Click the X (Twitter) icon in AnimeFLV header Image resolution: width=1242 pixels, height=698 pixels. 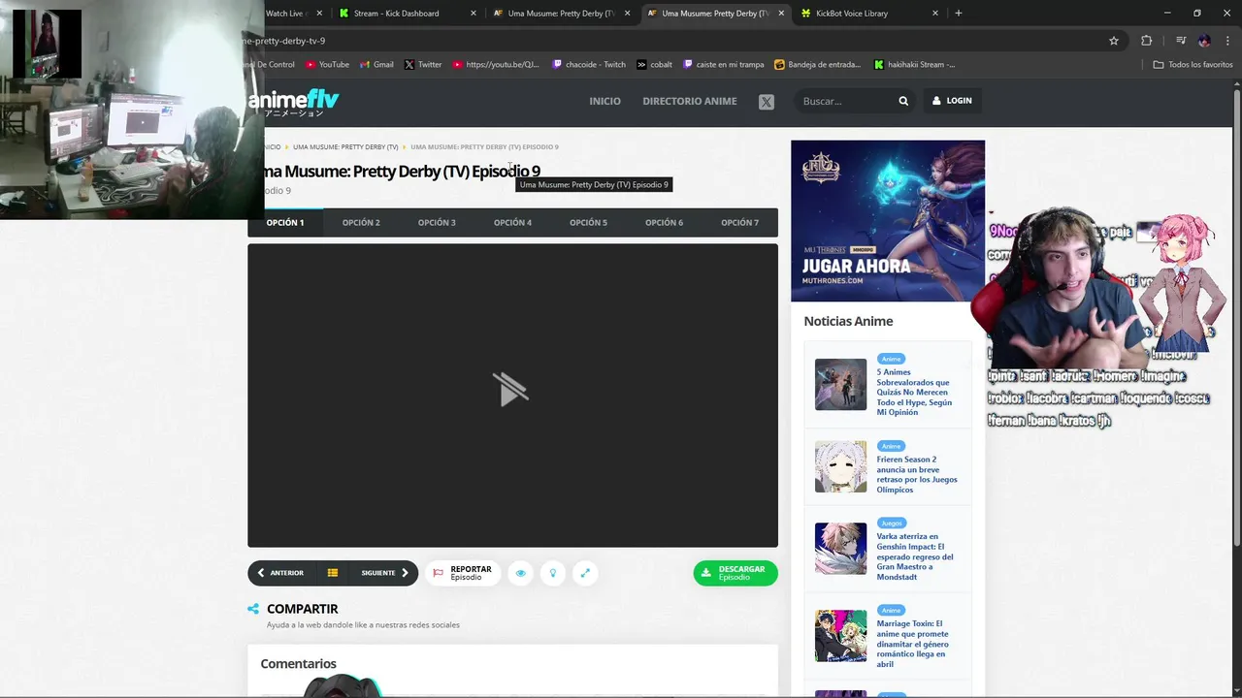point(767,101)
